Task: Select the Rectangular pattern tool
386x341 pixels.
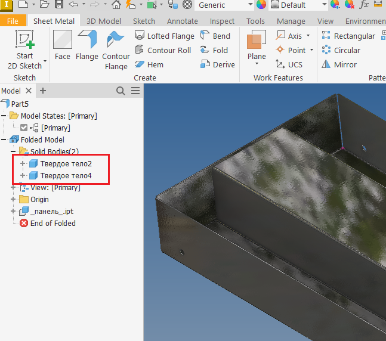Action: 348,36
